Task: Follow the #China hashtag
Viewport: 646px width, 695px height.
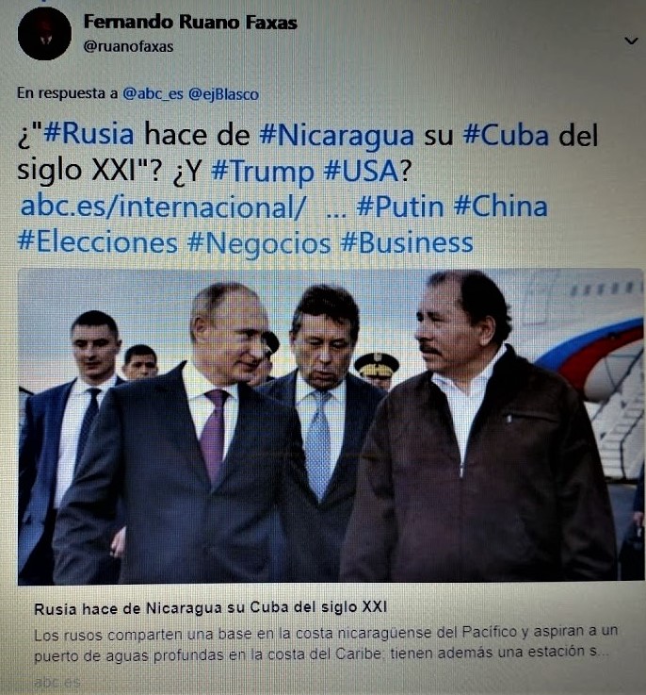Action: 501,207
